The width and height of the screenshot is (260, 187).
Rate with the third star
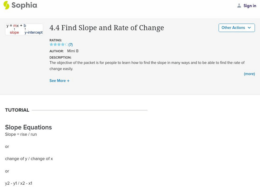point(59,44)
